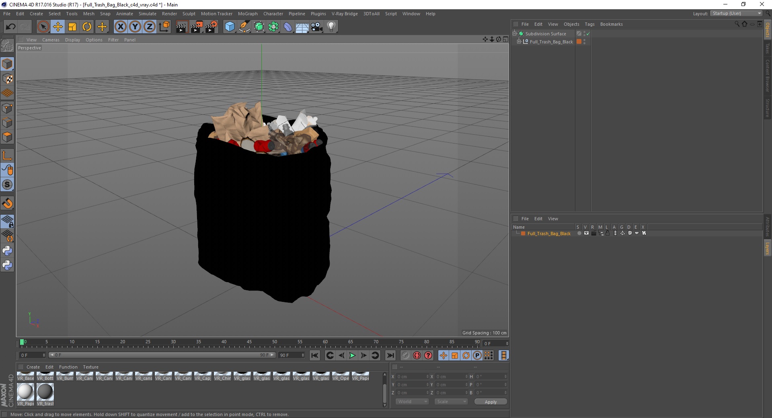Toggle Full_Trash_Bag_Black layer visibility eye
772x418 pixels.
(586, 233)
